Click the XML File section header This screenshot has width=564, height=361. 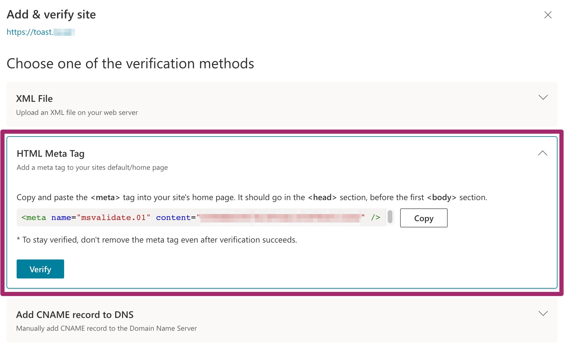(34, 98)
